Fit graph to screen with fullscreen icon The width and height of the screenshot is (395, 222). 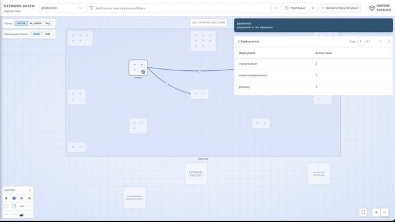pos(364,212)
